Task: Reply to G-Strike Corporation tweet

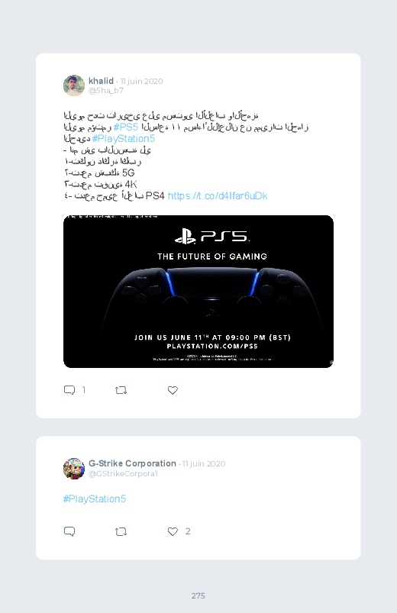Action: [x=69, y=531]
